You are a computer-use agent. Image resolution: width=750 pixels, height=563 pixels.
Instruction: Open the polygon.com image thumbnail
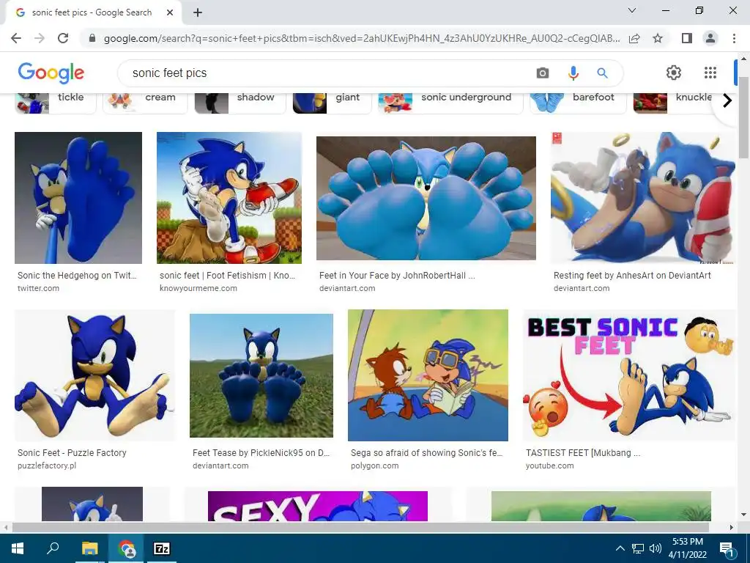click(x=428, y=375)
